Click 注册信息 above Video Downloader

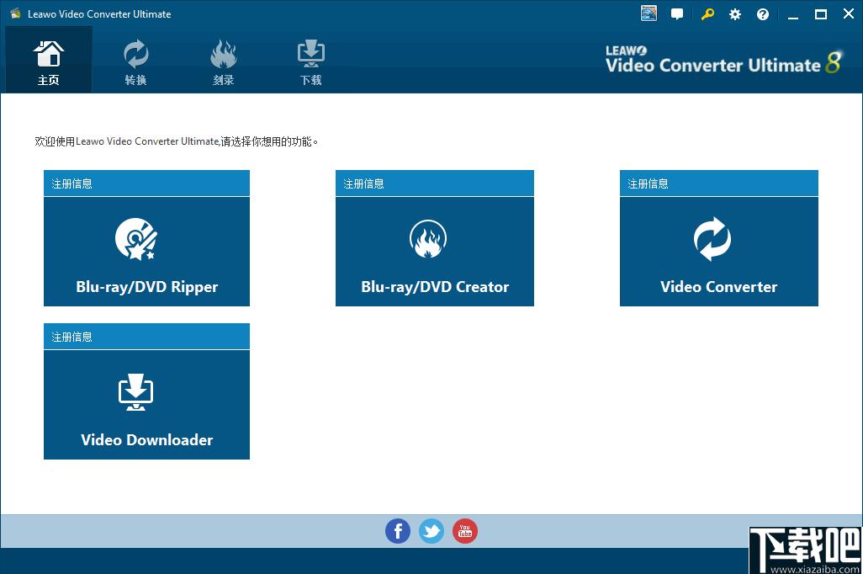pyautogui.click(x=71, y=337)
